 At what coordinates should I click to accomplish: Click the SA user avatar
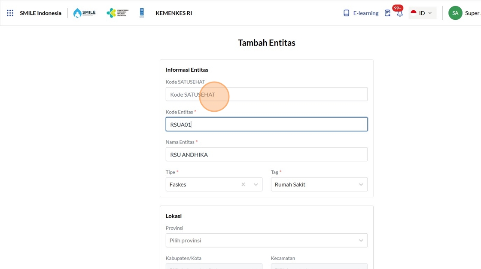click(x=455, y=13)
